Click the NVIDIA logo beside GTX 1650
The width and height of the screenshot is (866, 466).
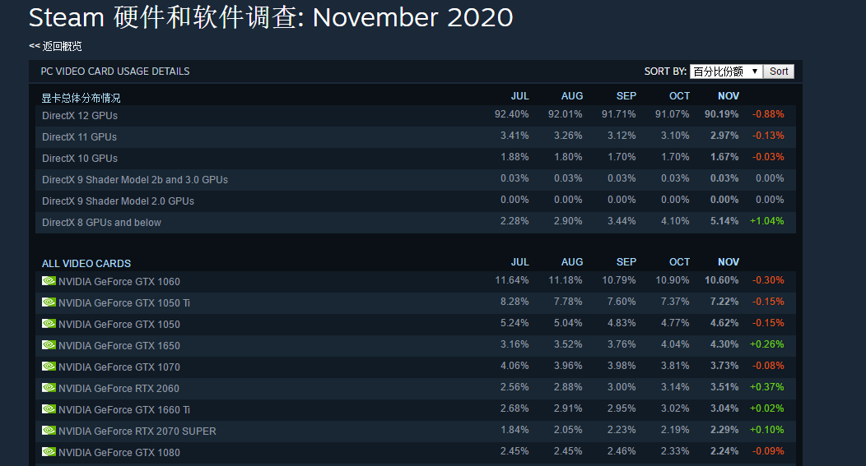click(x=49, y=344)
